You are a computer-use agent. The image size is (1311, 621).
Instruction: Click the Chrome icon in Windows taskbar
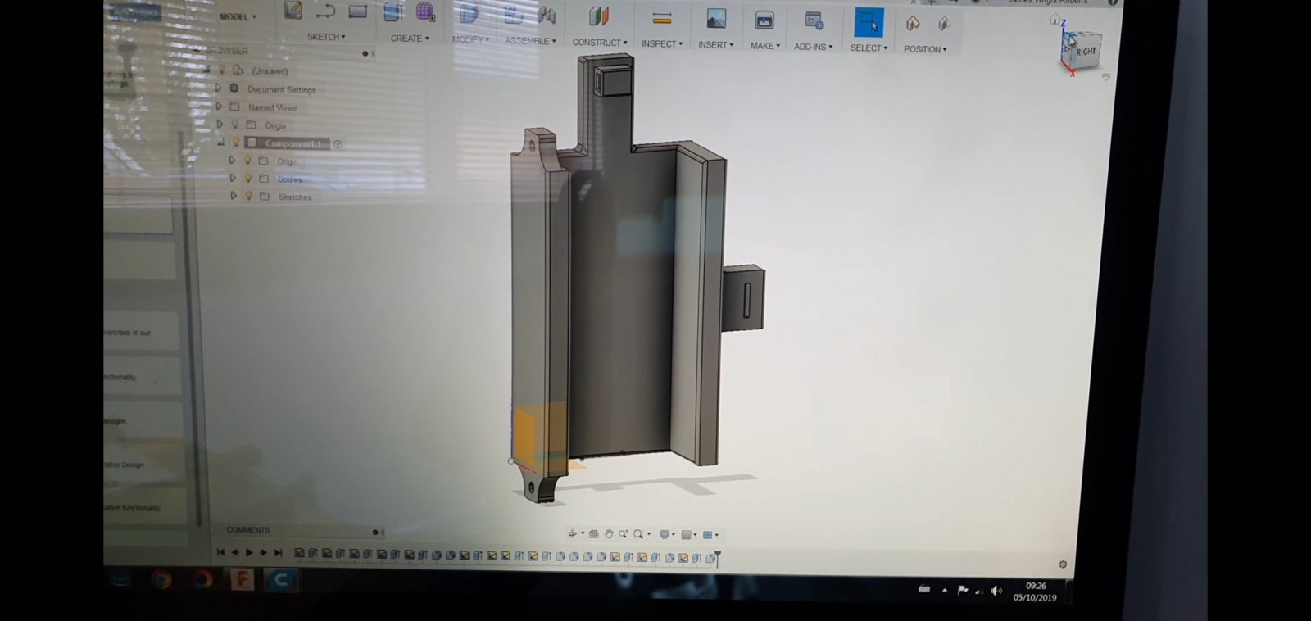click(161, 580)
